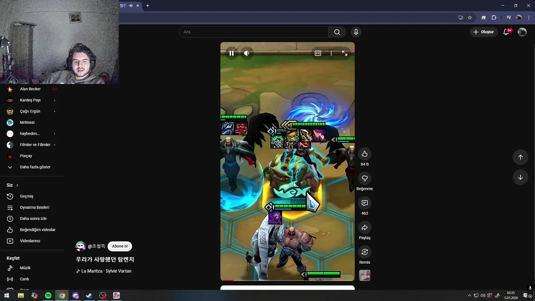Viewport: 535px width, 301px height.
Task: Open the Chrome Extensions puzzle menu
Action: [x=494, y=18]
